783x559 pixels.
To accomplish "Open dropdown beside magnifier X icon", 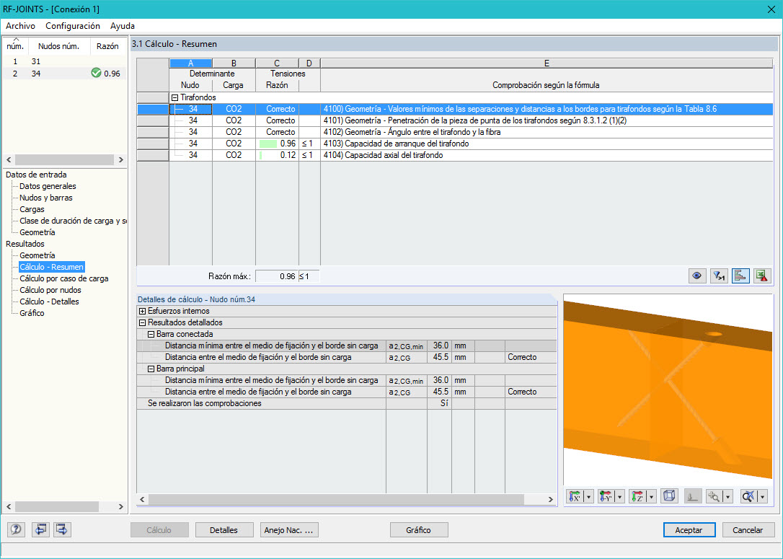I will point(763,496).
